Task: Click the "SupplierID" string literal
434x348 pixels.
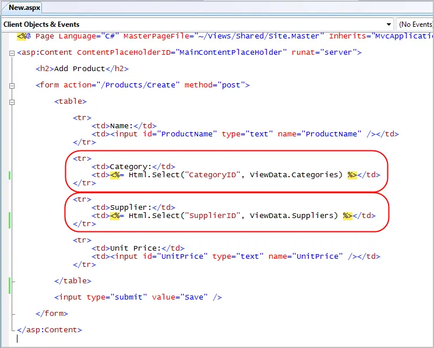Action: coord(213,216)
